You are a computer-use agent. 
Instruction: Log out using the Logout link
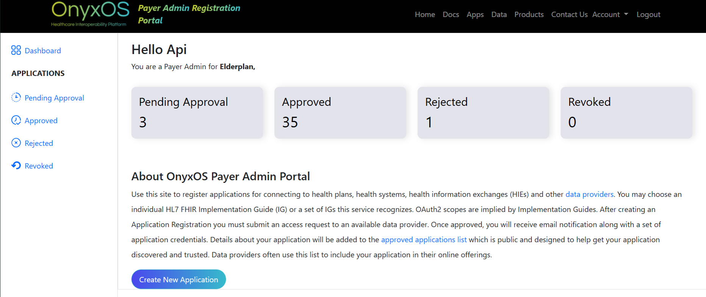(x=648, y=14)
